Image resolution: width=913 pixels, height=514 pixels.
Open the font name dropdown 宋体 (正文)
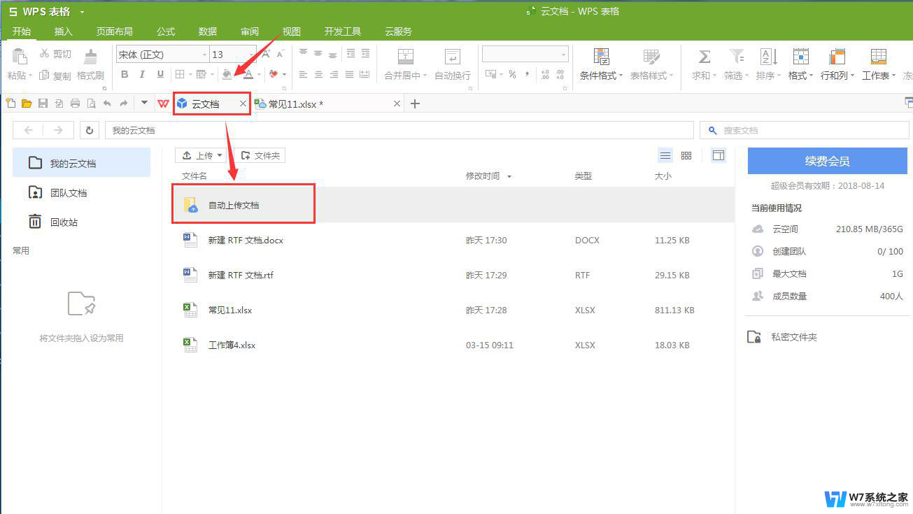(204, 55)
